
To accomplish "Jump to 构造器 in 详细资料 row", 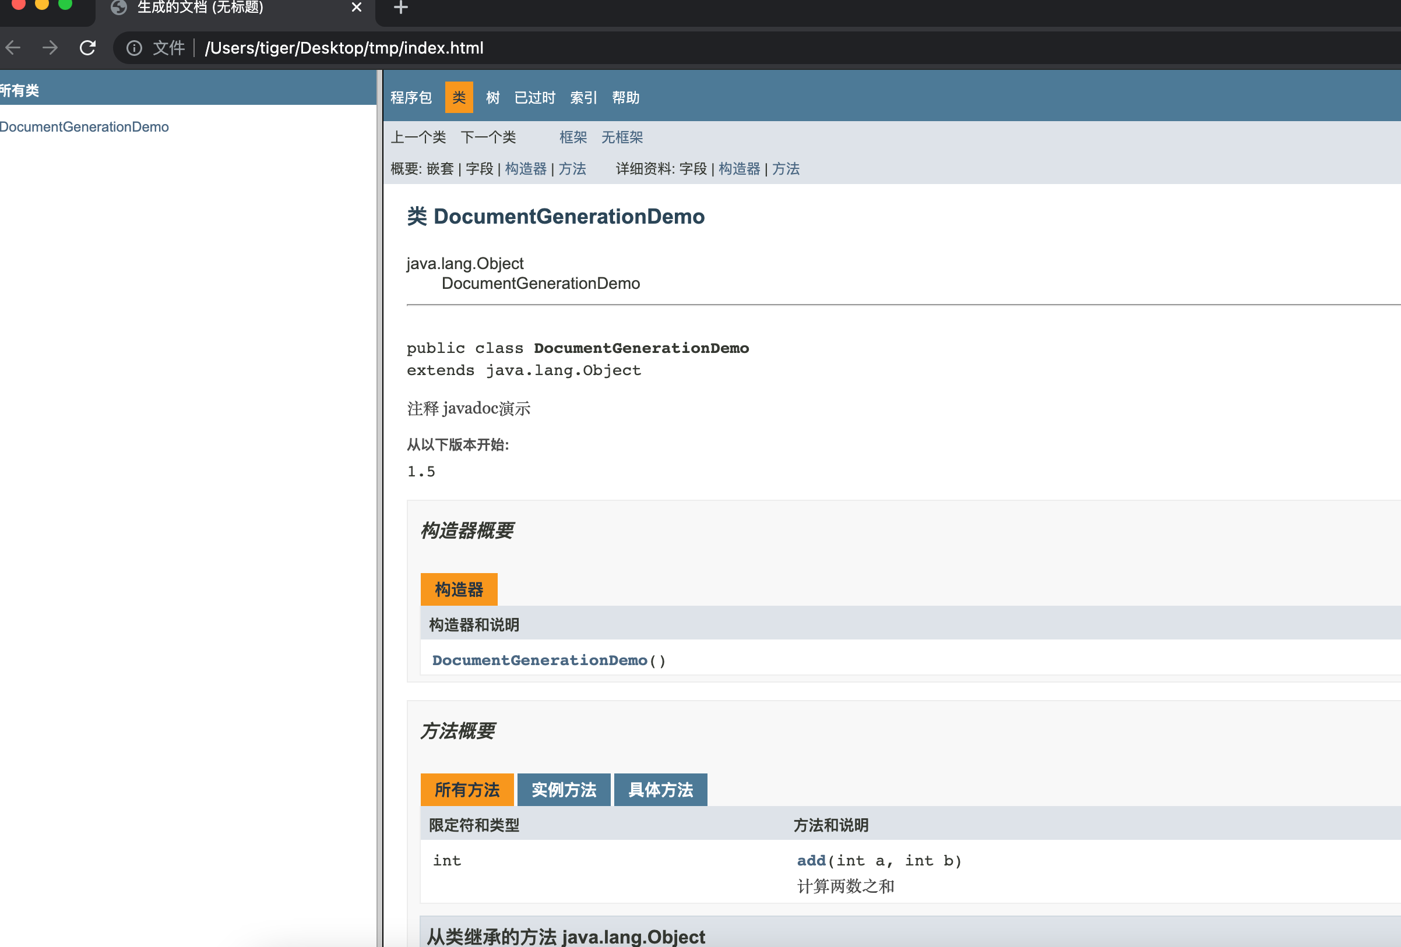I will pos(740,169).
